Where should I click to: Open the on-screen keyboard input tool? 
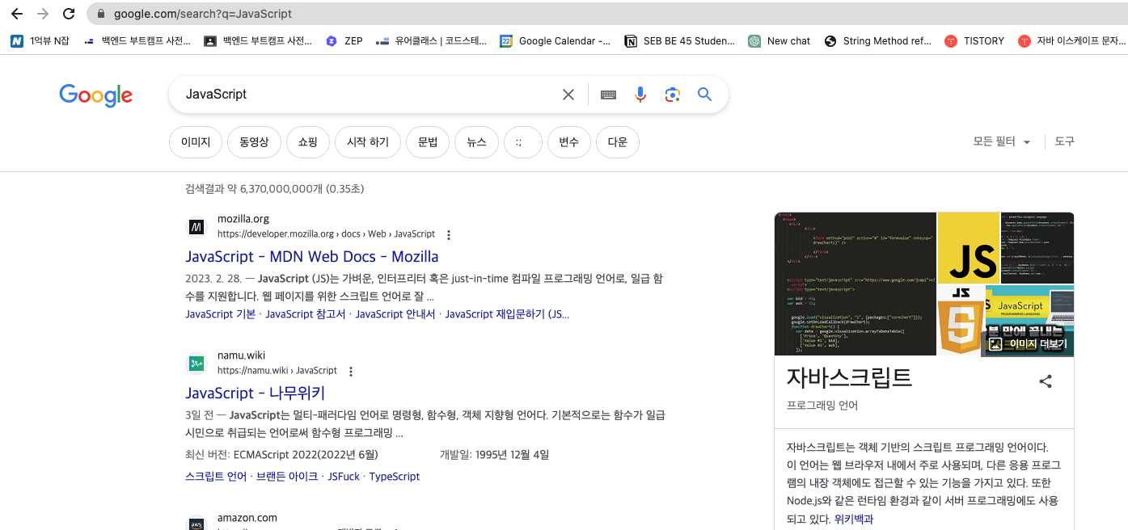coord(609,95)
